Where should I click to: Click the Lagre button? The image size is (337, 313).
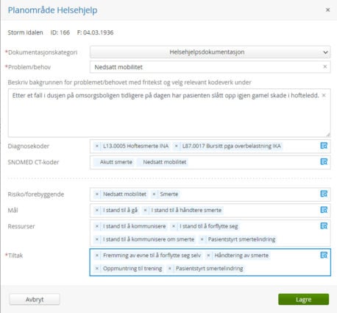click(303, 300)
